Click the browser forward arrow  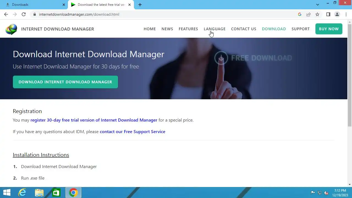pyautogui.click(x=15, y=14)
